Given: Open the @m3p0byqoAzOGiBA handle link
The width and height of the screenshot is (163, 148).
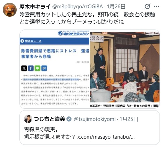Looking at the screenshot, I should pyautogui.click(x=78, y=7).
